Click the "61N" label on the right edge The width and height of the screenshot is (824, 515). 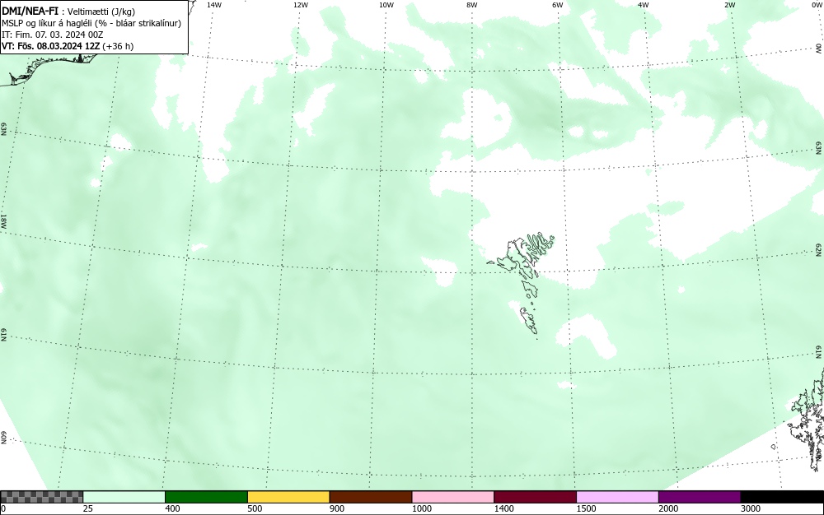tap(819, 352)
